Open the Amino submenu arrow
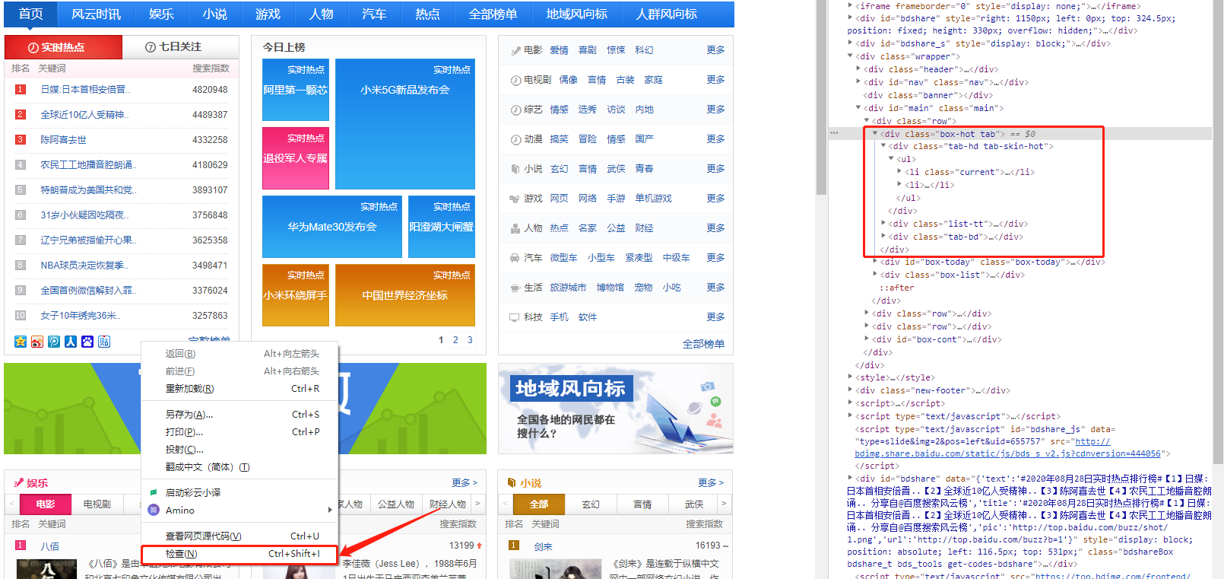This screenshot has height=579, width=1224. click(x=330, y=510)
